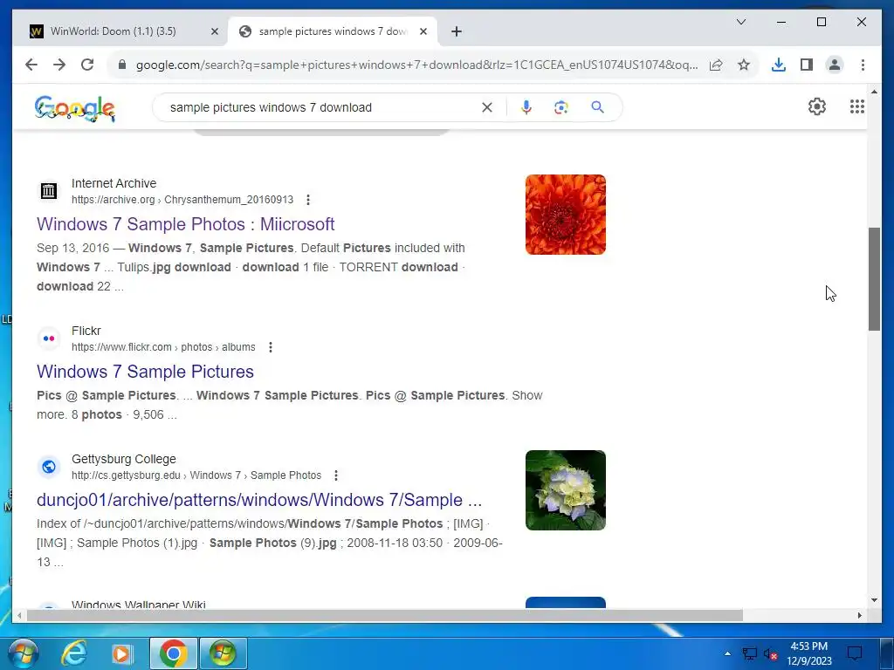Image resolution: width=894 pixels, height=670 pixels.
Task: Close the WinWorld Doom tab
Action: (x=215, y=31)
